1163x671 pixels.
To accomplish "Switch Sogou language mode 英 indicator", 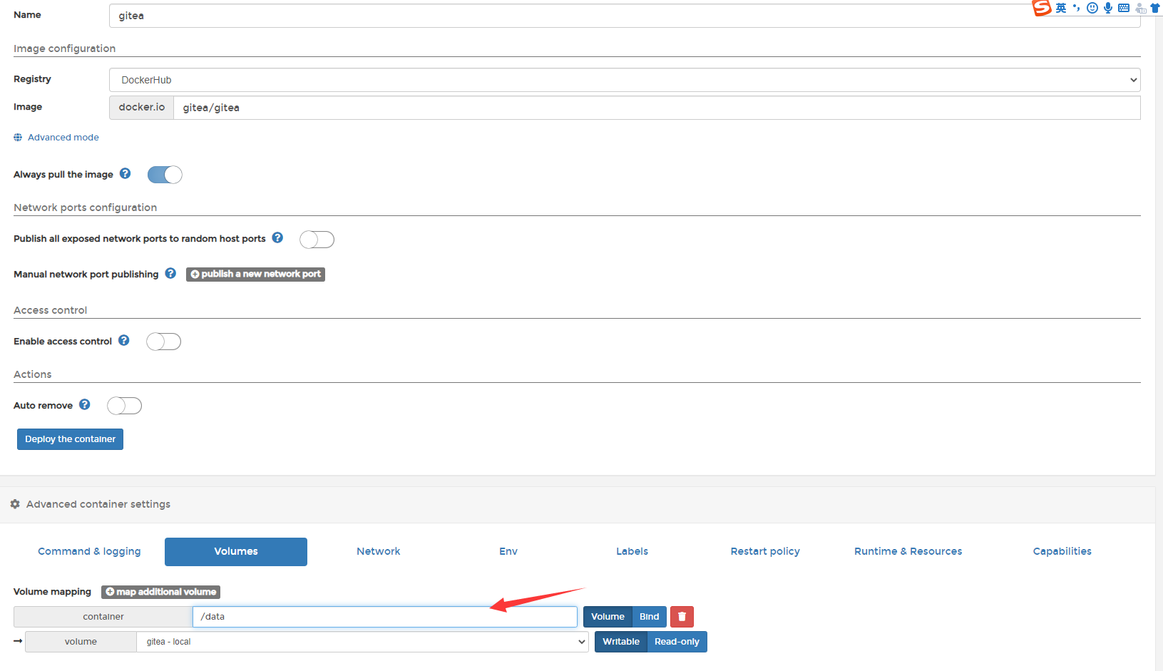I will pos(1061,9).
